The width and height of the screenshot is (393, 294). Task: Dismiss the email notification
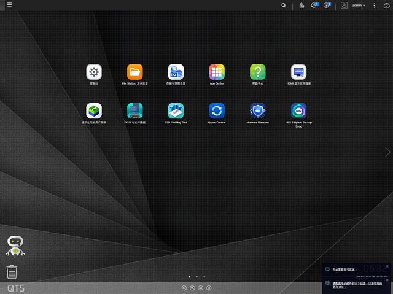pos(387,280)
